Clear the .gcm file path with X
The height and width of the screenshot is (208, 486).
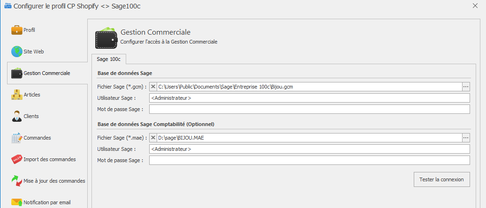click(x=153, y=87)
